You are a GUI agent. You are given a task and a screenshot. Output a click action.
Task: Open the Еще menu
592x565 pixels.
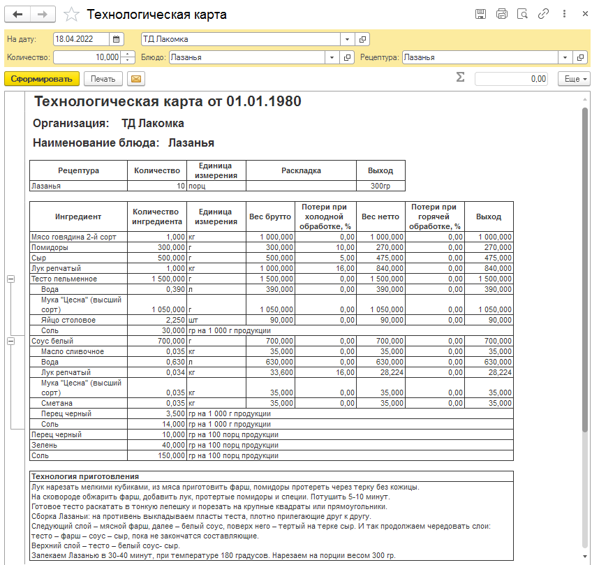573,79
